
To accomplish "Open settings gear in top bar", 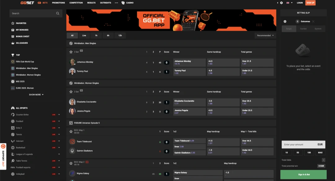I will tap(281, 3).
